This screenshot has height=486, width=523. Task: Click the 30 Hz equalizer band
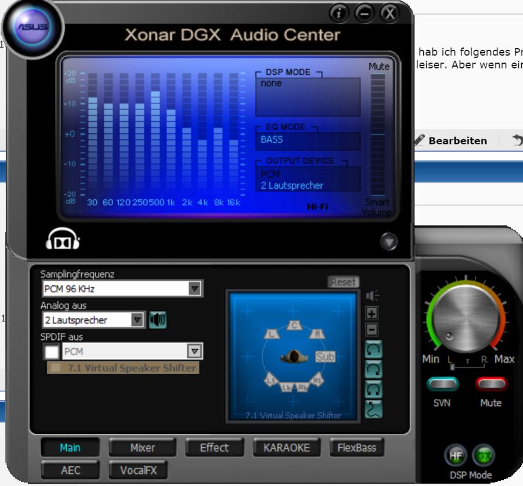click(93, 135)
